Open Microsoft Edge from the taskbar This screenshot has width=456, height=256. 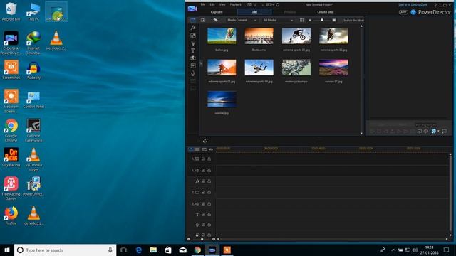(139, 250)
